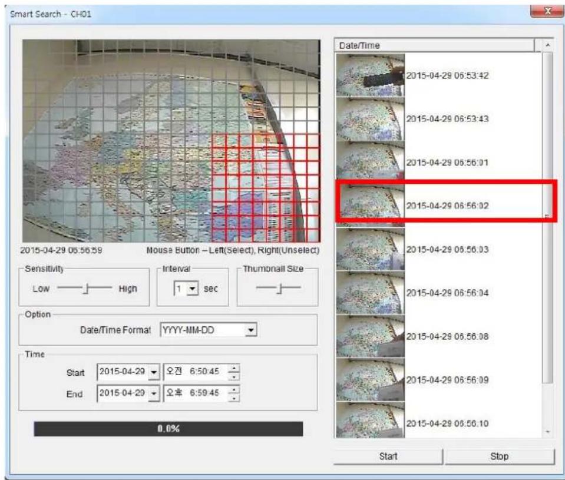
Task: Increase the End time with up spinner
Action: click(x=234, y=389)
